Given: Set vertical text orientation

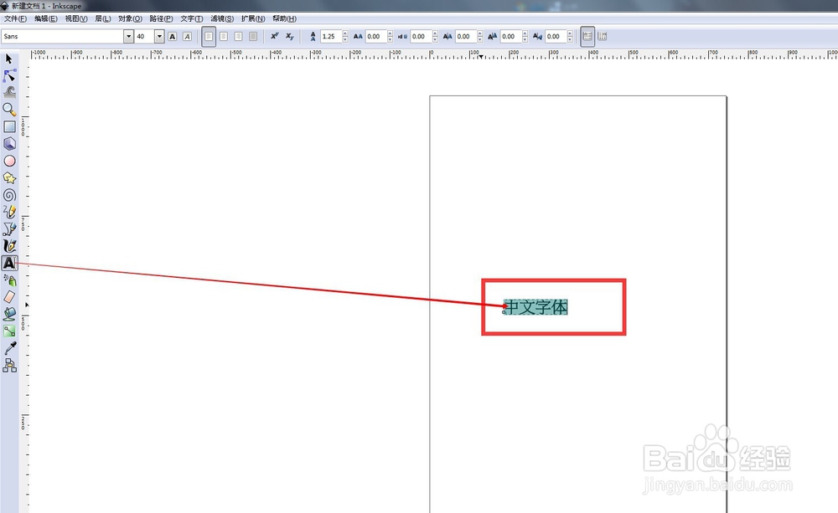Looking at the screenshot, I should tap(603, 36).
